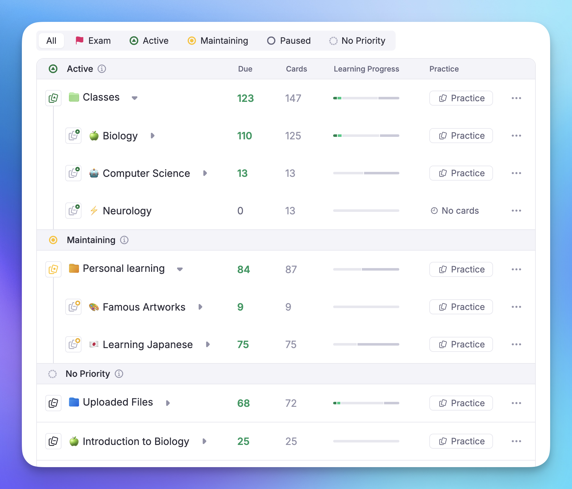
Task: Click the deck priority icon for Classes
Action: (x=53, y=98)
